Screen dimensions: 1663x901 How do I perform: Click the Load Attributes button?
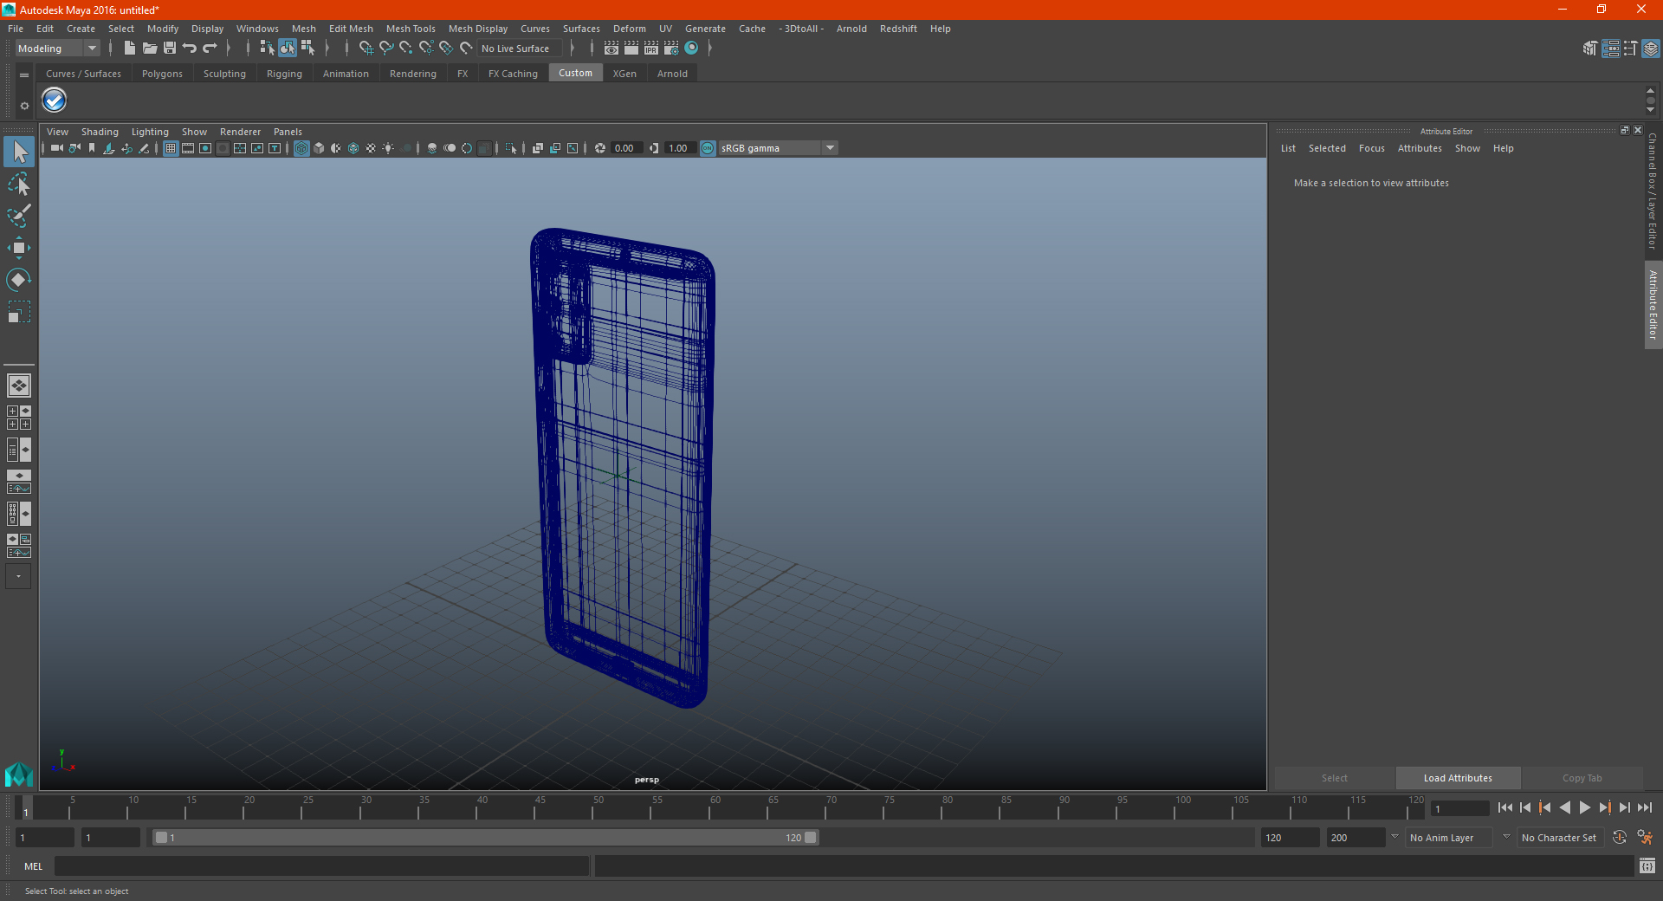tap(1458, 778)
